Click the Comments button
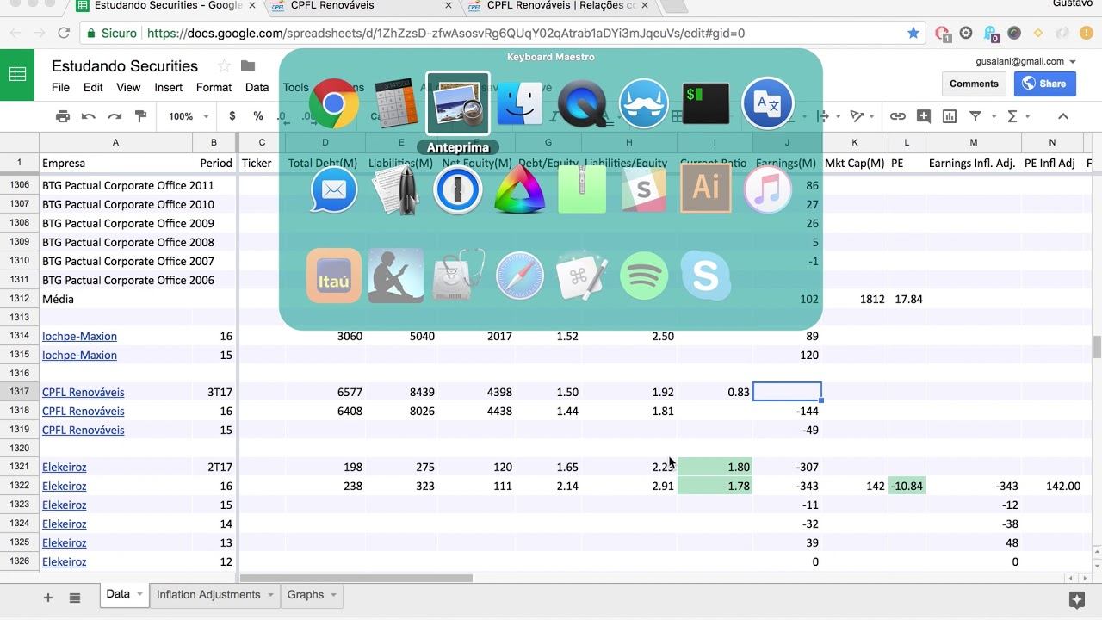1102x620 pixels. pyautogui.click(x=974, y=84)
